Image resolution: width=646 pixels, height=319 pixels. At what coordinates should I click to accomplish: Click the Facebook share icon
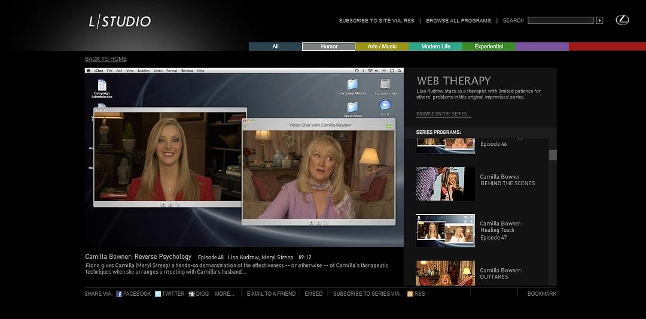click(x=119, y=294)
